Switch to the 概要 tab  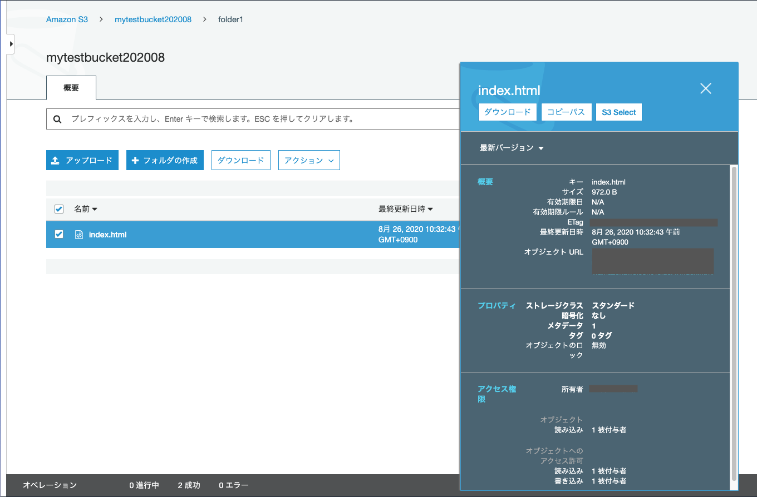(71, 88)
